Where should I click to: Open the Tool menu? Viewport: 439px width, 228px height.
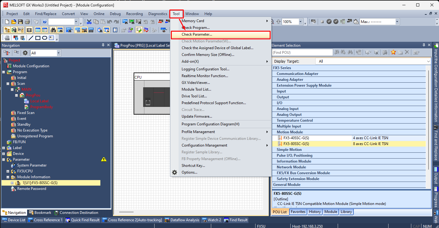pyautogui.click(x=176, y=14)
